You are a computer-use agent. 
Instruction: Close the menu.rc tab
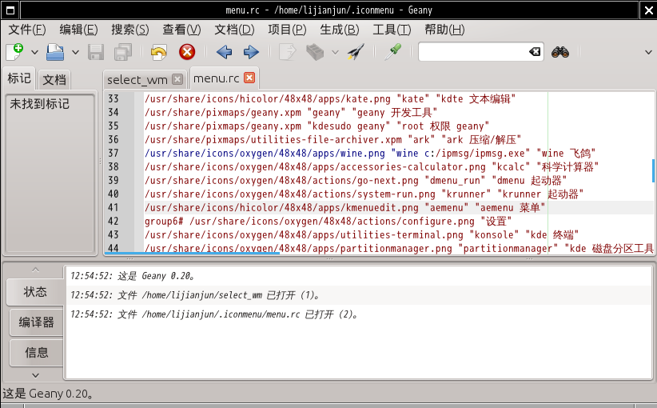(x=249, y=78)
